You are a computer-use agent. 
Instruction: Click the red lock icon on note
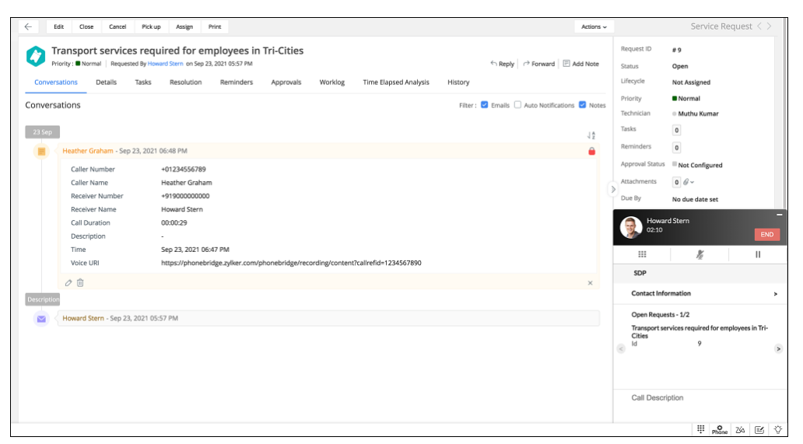(591, 151)
